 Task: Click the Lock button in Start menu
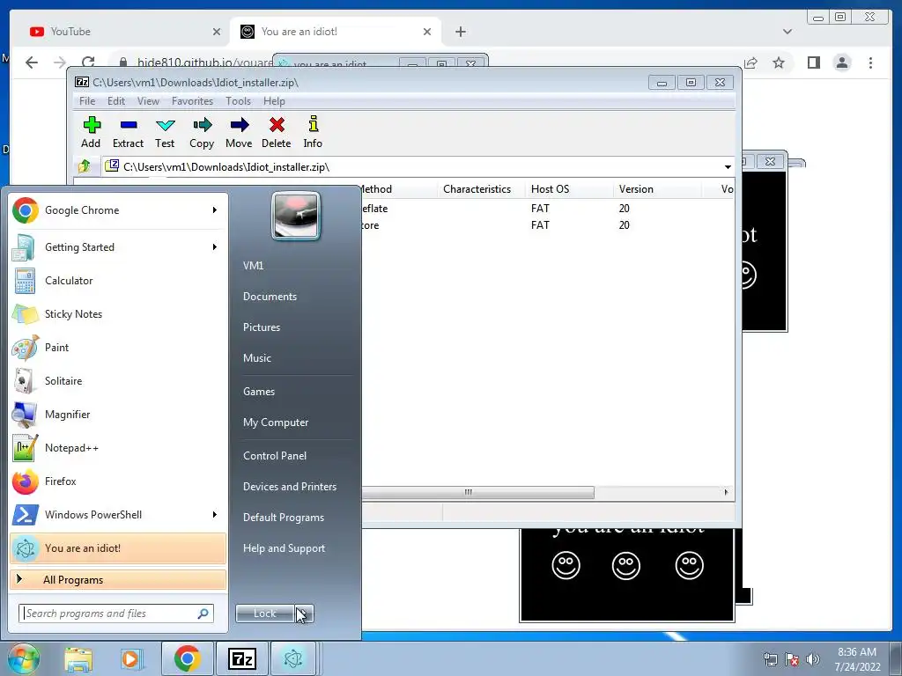[x=265, y=614]
